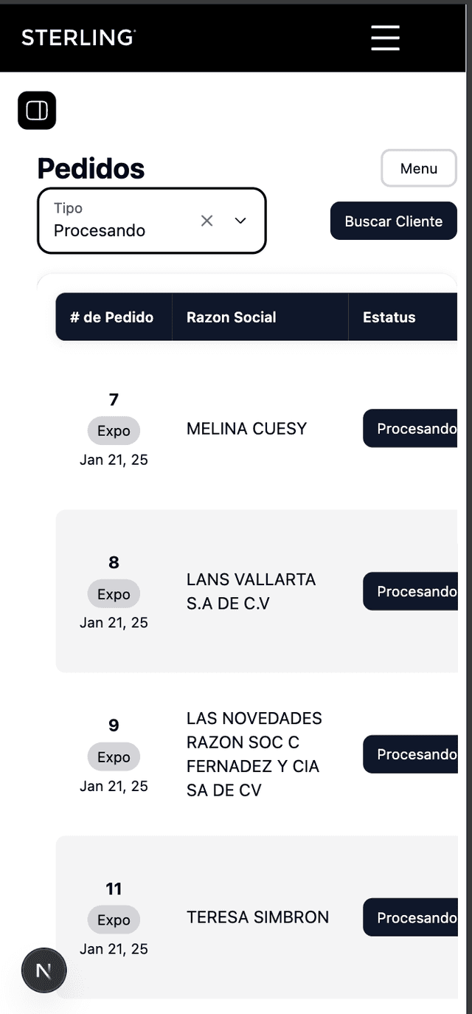
Task: Click Procesando status for LAS NOVEDADES order
Action: click(413, 754)
